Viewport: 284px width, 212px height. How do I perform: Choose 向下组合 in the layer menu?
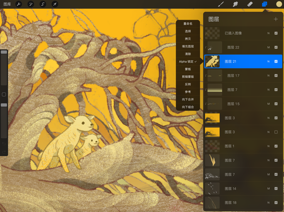coord(188,107)
